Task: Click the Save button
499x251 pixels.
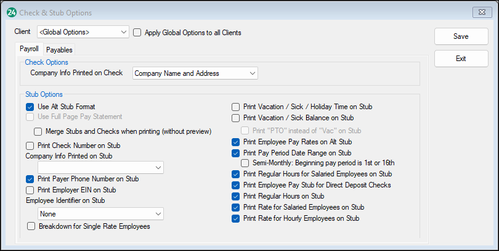Action: (461, 36)
